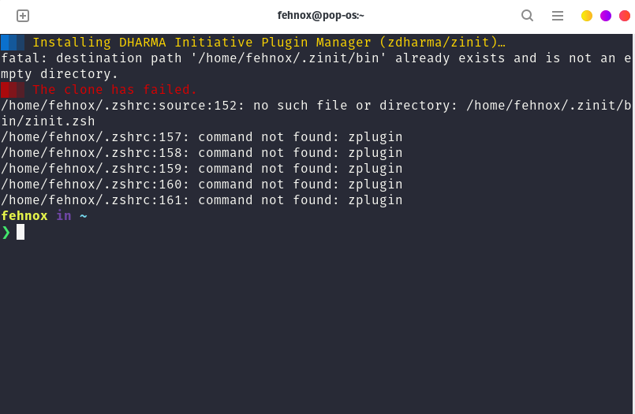Click the .zshrc:161 error line
The height and width of the screenshot is (414, 635).
[202, 200]
